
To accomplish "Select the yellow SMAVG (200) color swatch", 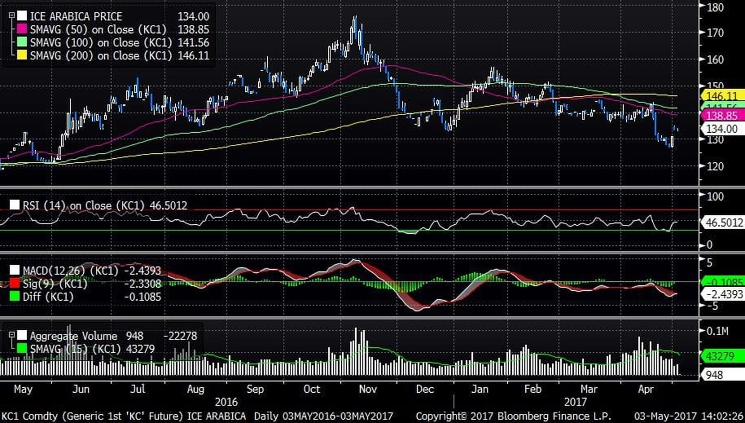I will pyautogui.click(x=22, y=55).
